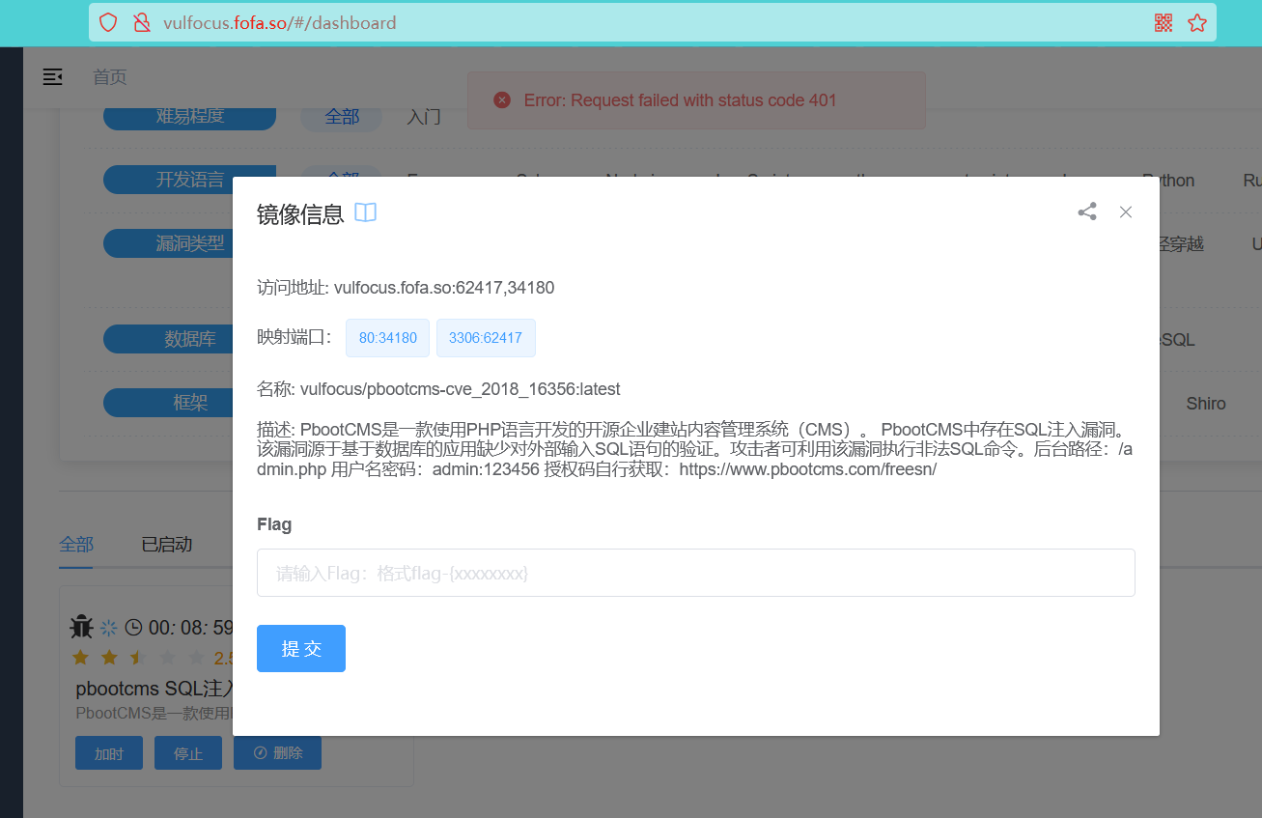Click the shield icon in the address bar
Viewport: 1262px width, 818px height.
point(107,21)
